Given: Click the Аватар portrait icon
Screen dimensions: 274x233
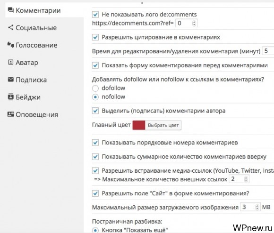Looking at the screenshot, I should coord(11,62).
